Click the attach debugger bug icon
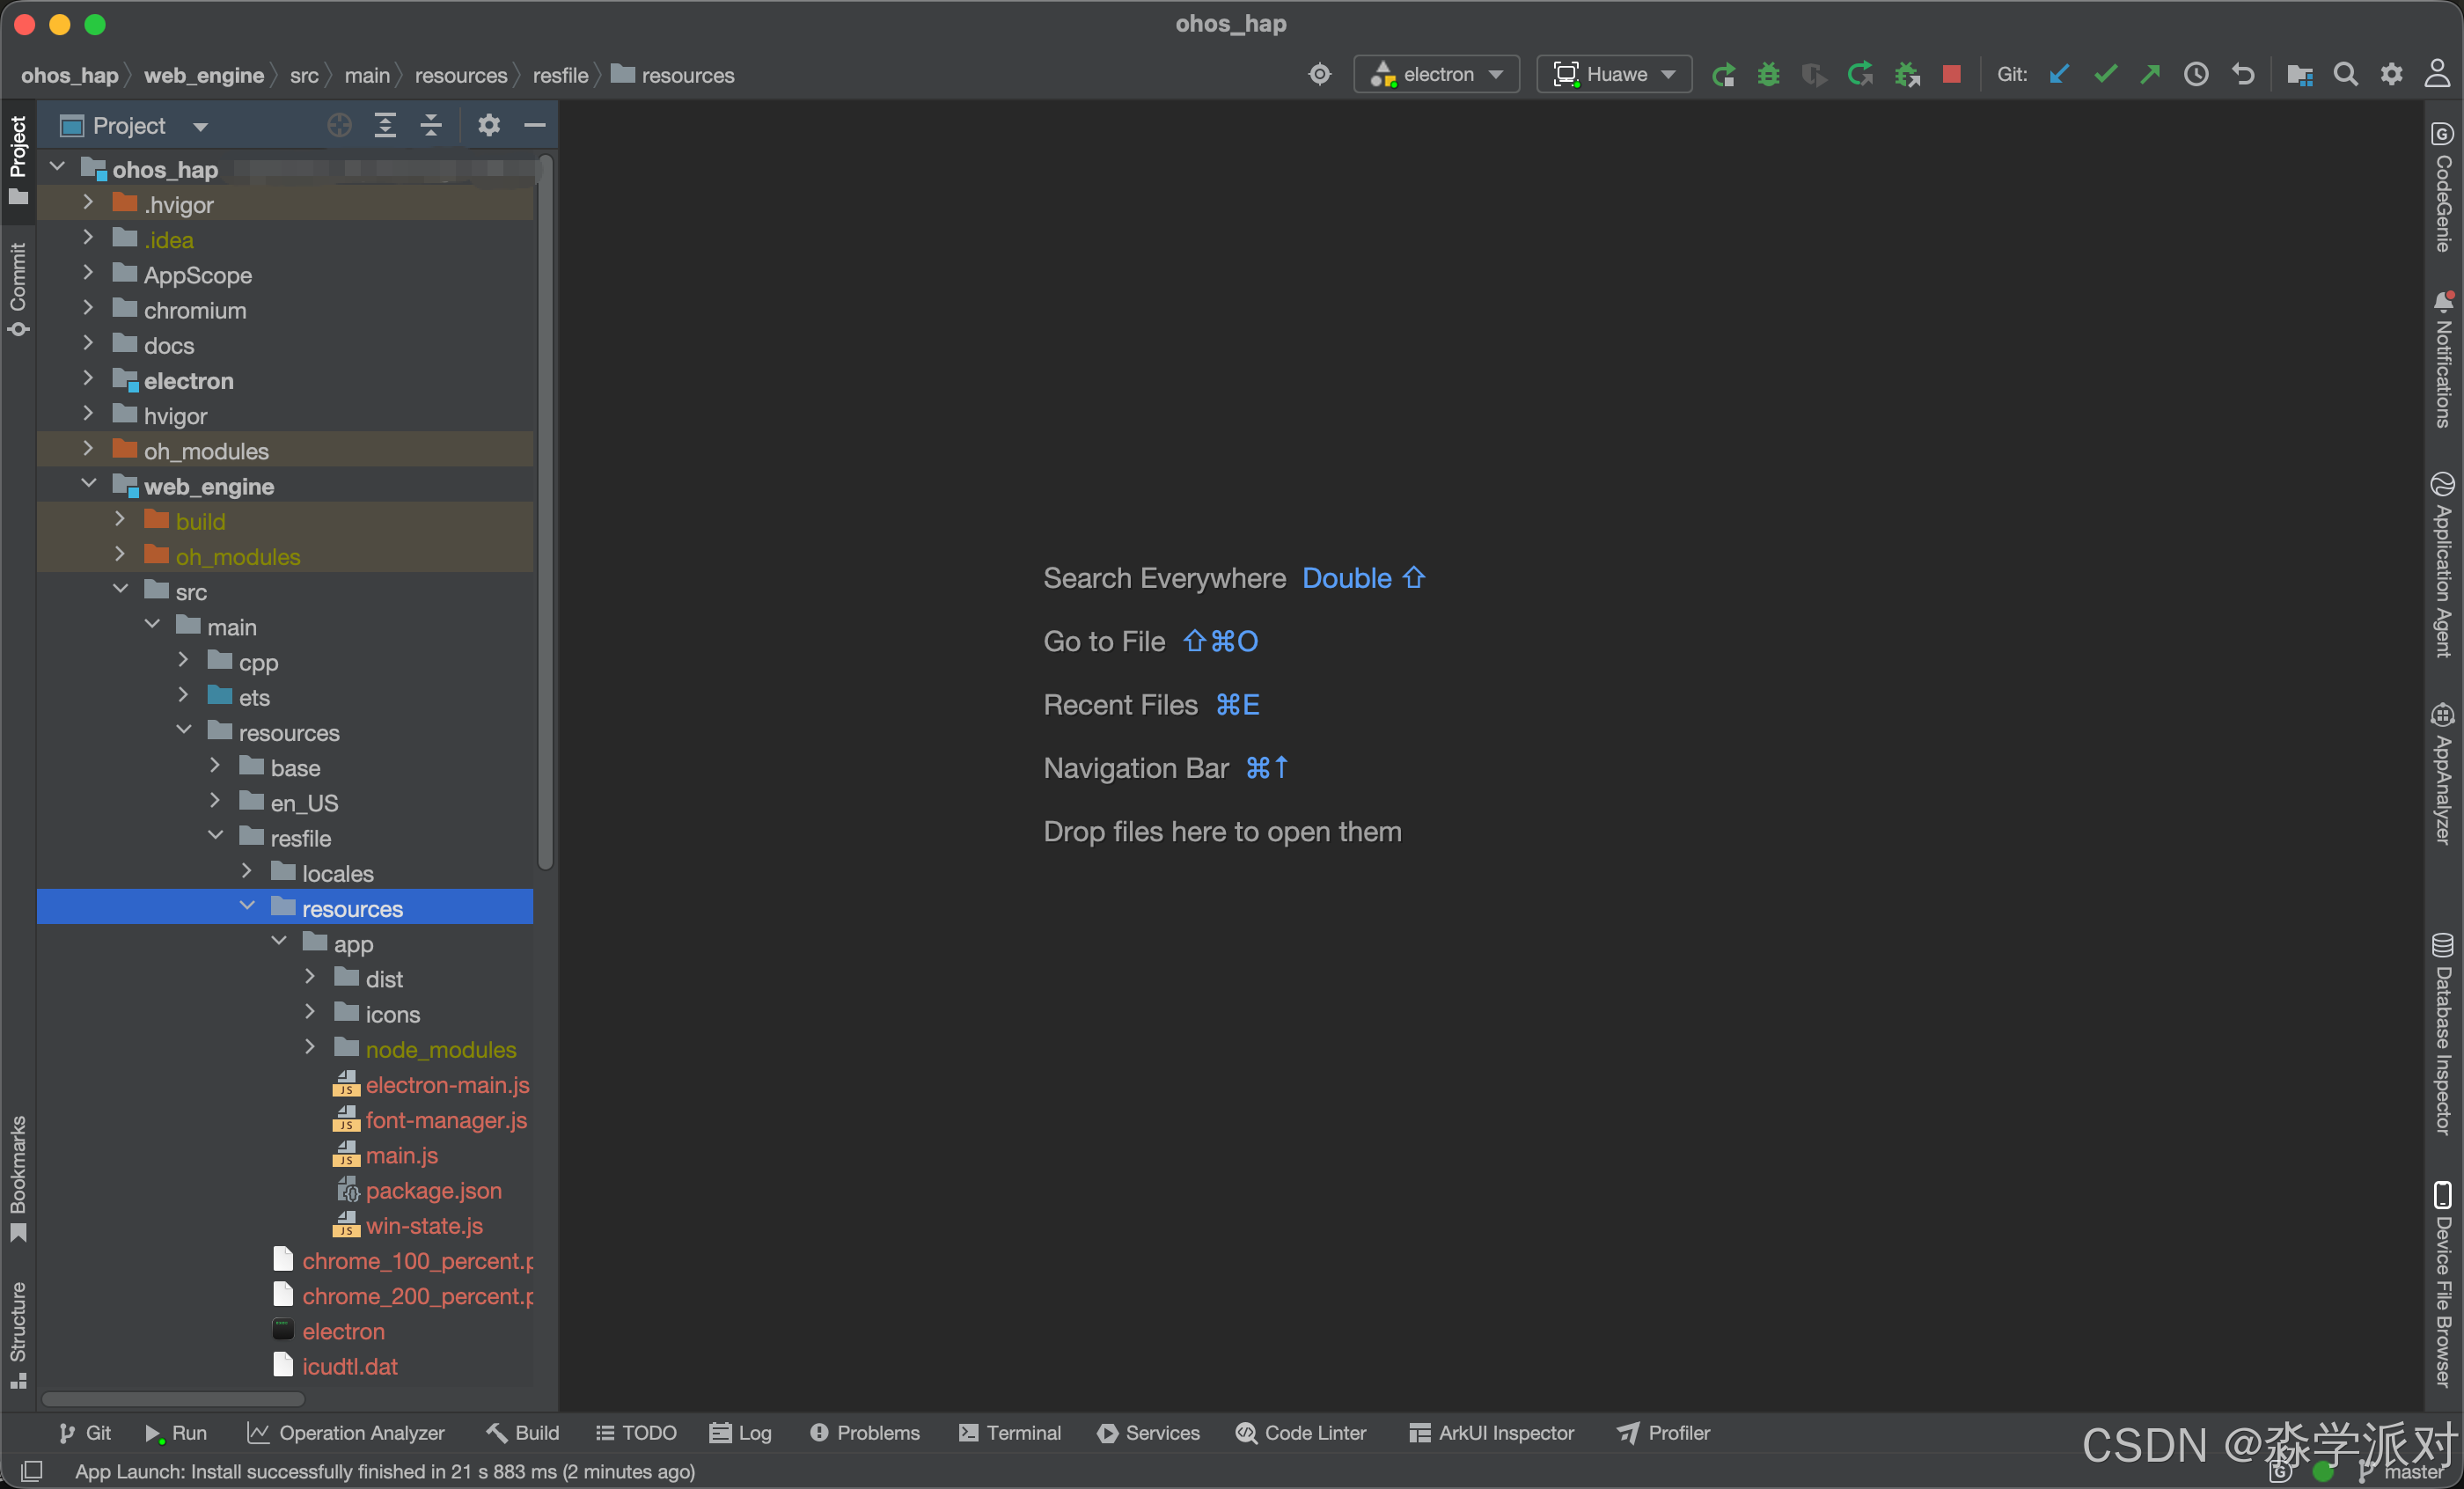The height and width of the screenshot is (1489, 2464). pyautogui.click(x=1907, y=75)
